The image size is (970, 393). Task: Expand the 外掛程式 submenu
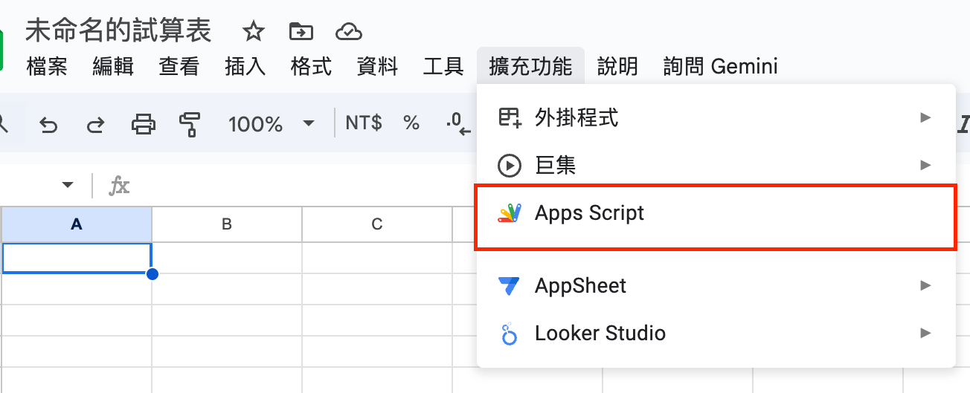click(x=716, y=117)
